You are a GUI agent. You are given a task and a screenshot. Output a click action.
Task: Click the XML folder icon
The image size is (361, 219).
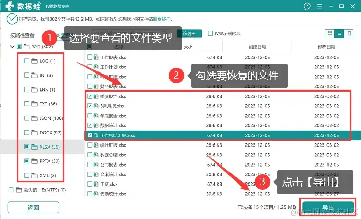[35, 176]
